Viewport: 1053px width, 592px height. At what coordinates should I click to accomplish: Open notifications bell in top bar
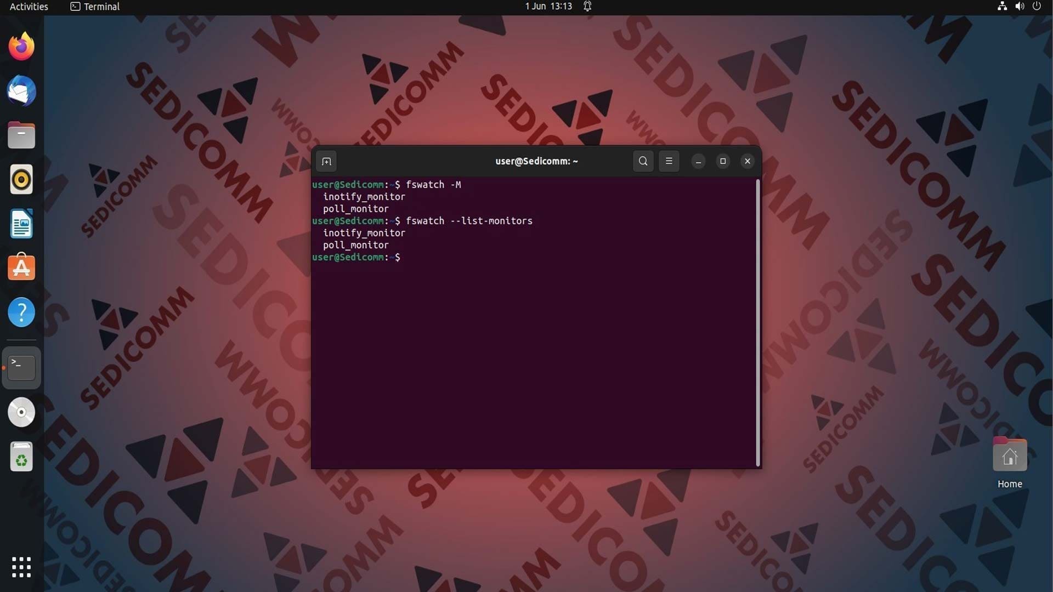point(587,7)
